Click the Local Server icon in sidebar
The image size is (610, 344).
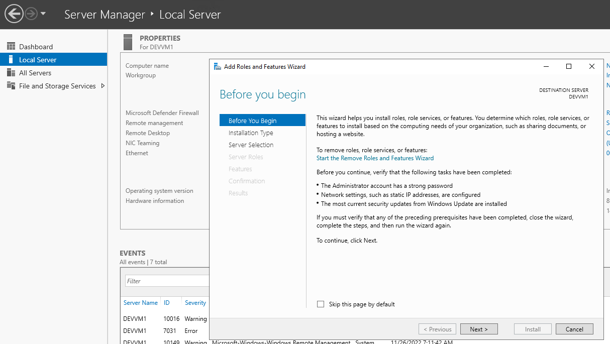pyautogui.click(x=11, y=59)
